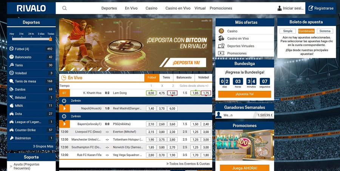Image resolution: width=340 pixels, height=171 pixels.
Task: Play the Bayern vs PSG stream arrow
Action: pos(64,124)
